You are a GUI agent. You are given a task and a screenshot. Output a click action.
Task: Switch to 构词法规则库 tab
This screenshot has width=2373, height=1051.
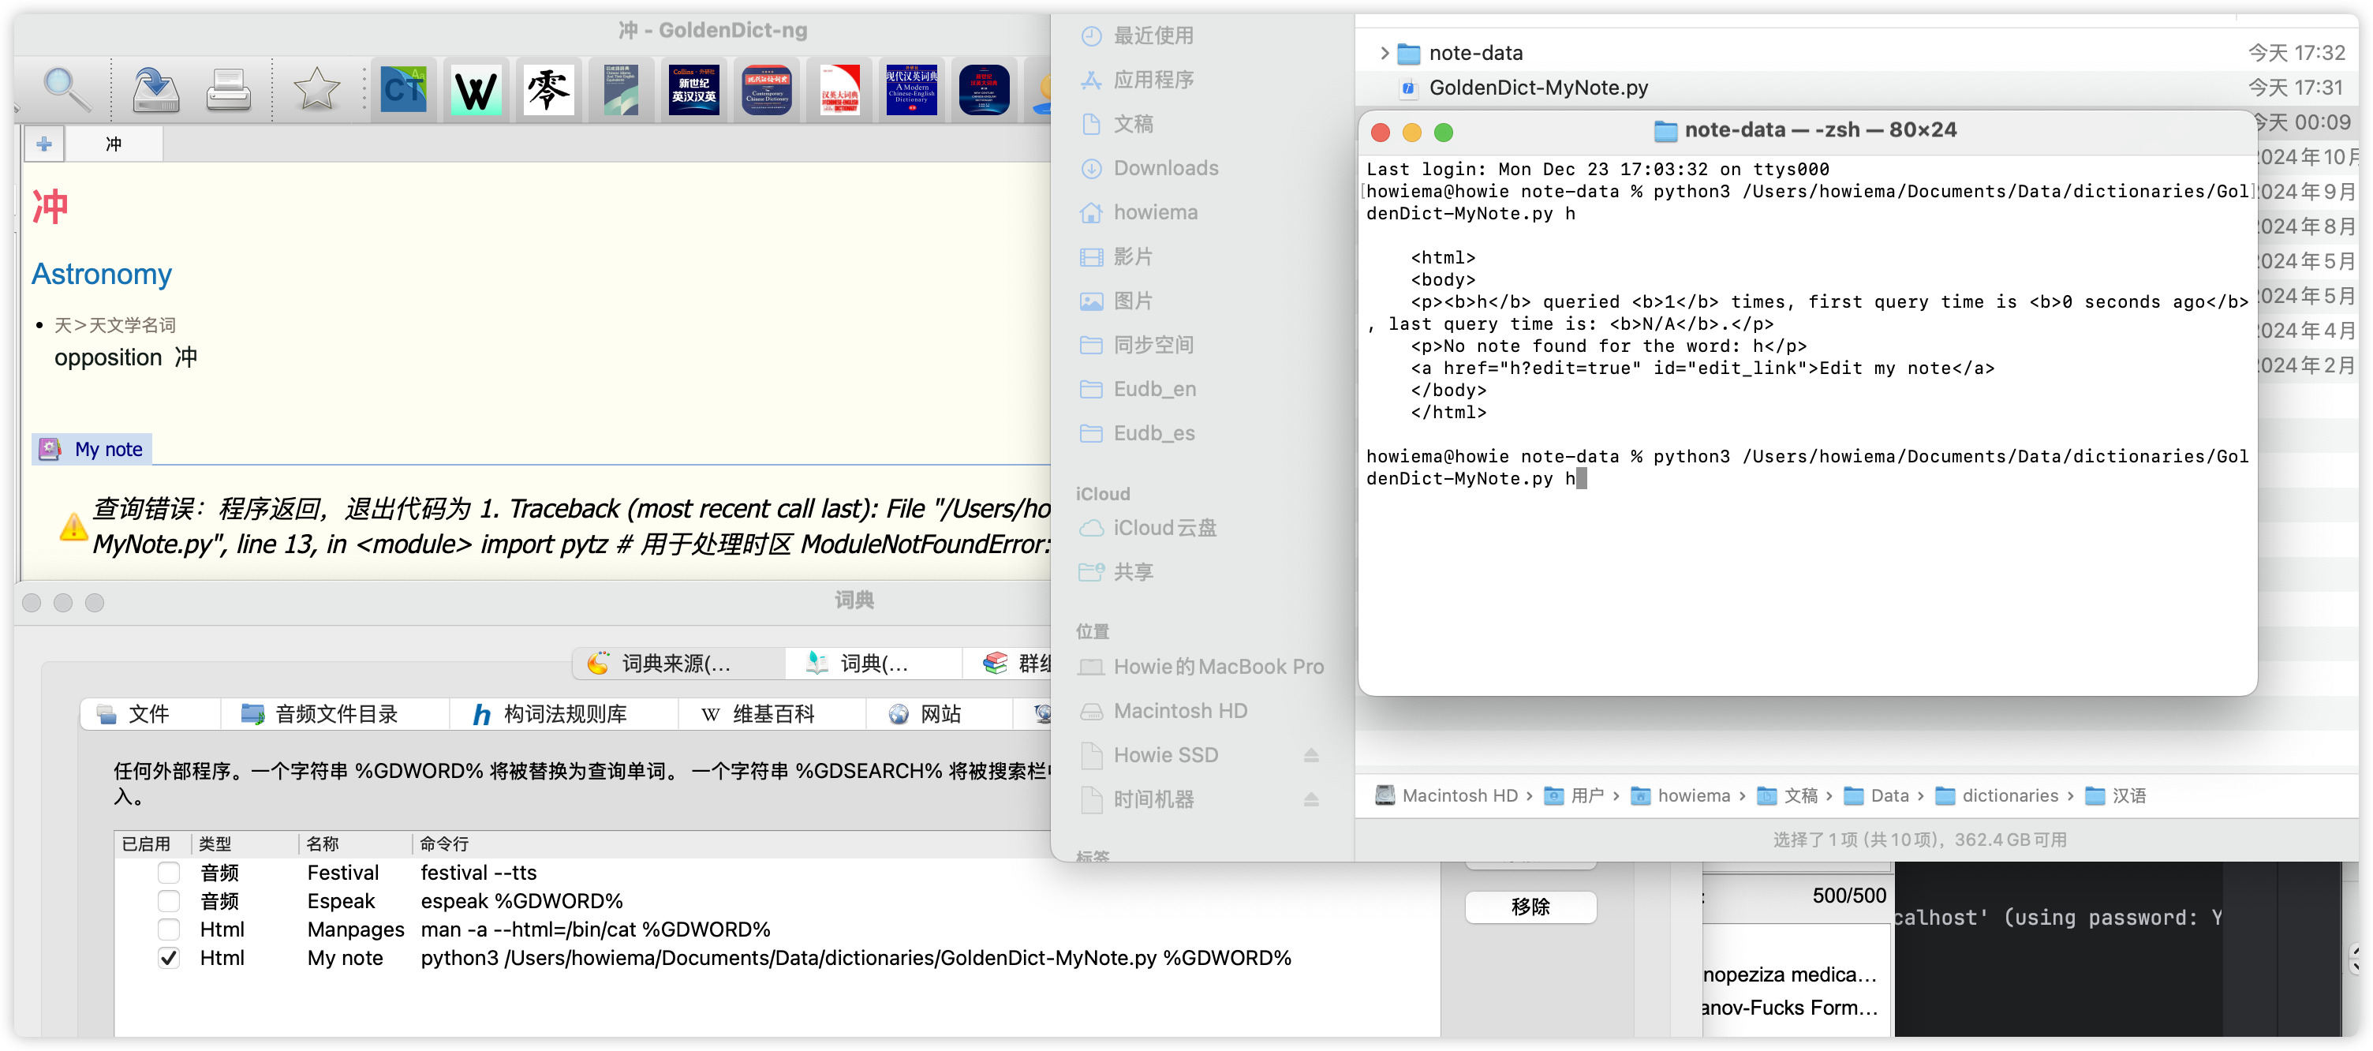pos(564,715)
